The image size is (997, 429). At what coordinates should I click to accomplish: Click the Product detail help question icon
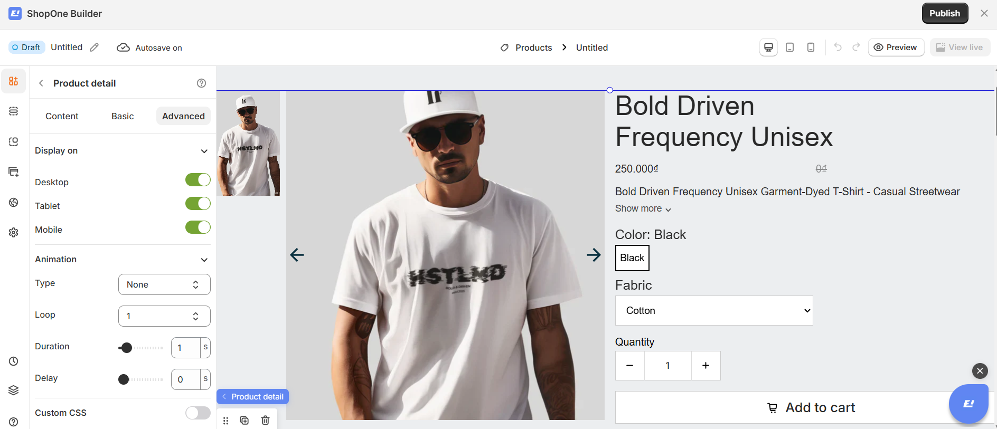pyautogui.click(x=201, y=83)
